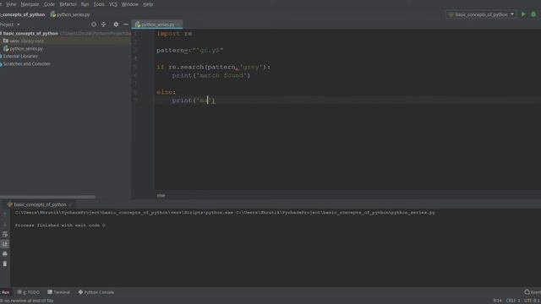Close the basic_concepts_of_python run tab

[x=70, y=204]
